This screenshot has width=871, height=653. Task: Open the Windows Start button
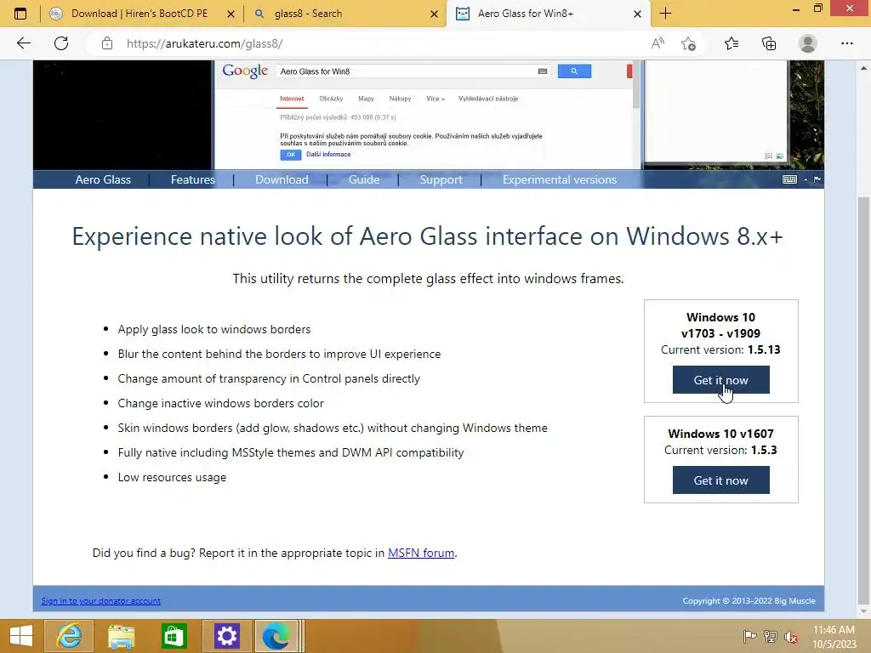coord(20,636)
